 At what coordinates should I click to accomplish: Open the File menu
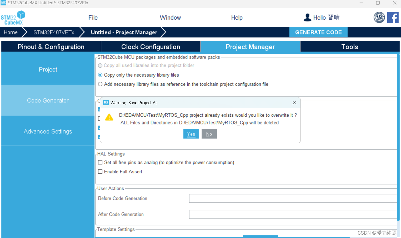tap(93, 18)
